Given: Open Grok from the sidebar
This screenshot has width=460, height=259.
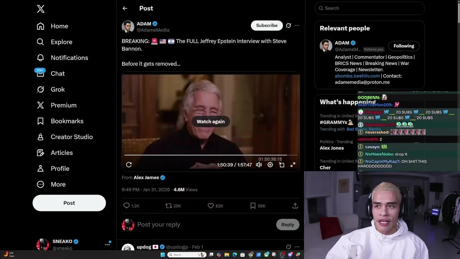Looking at the screenshot, I should point(51,89).
